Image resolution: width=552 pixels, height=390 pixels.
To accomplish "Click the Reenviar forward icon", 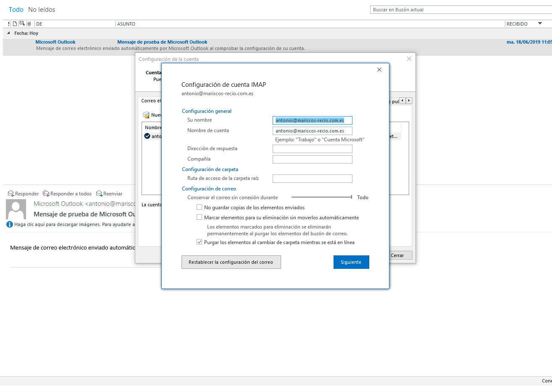I will [99, 193].
